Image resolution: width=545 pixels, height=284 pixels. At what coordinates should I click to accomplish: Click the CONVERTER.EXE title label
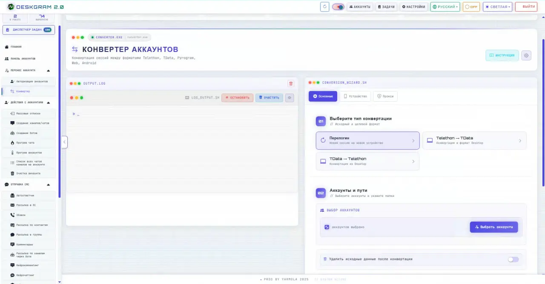point(109,37)
